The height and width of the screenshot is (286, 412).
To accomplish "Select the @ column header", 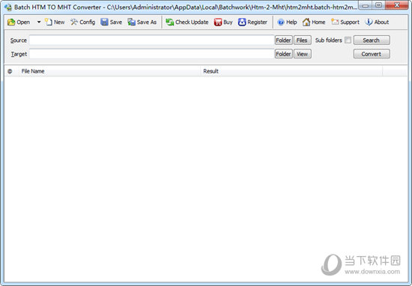I will pyautogui.click(x=11, y=71).
